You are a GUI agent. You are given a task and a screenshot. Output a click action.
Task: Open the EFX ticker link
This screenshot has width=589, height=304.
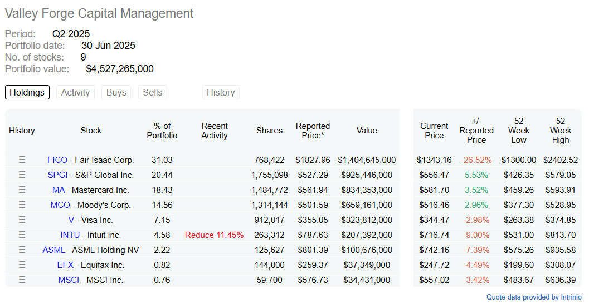point(65,265)
